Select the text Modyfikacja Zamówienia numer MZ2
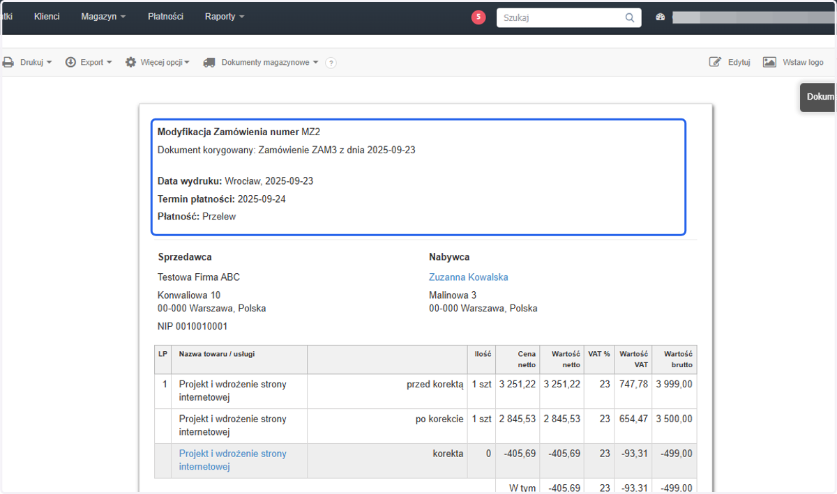 click(x=239, y=132)
